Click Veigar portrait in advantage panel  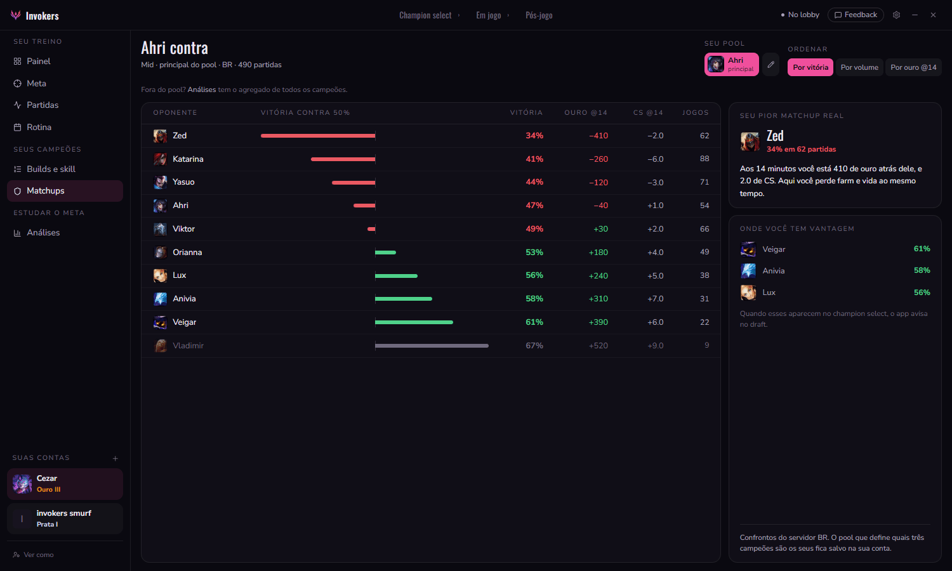click(x=748, y=249)
